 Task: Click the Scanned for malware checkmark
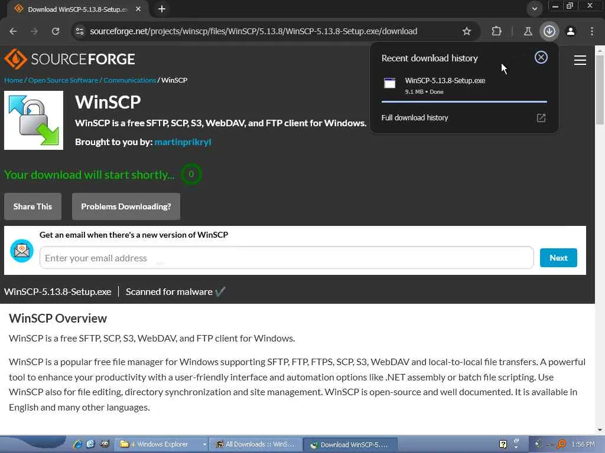(x=220, y=291)
